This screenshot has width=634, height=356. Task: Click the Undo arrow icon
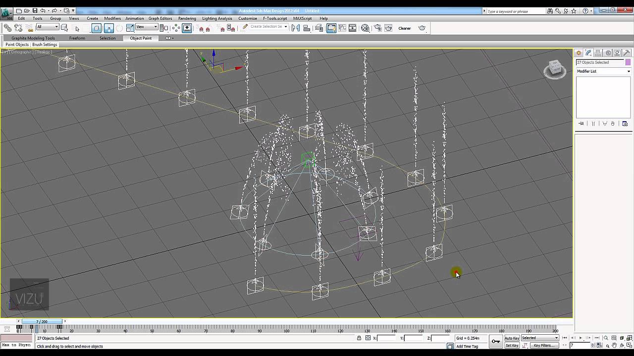point(43,10)
